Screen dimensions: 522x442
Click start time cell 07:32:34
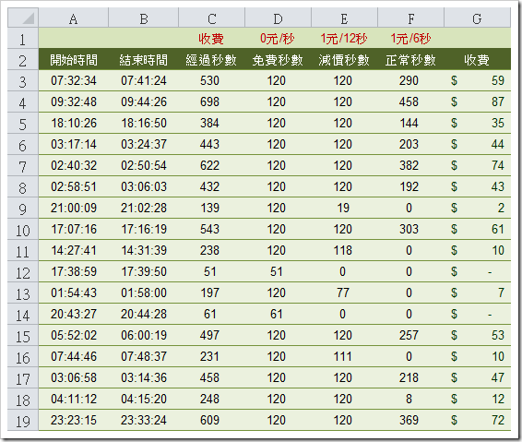point(74,80)
